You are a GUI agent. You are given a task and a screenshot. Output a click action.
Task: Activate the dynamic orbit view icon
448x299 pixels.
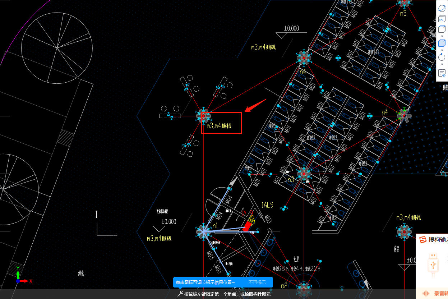pos(442,9)
